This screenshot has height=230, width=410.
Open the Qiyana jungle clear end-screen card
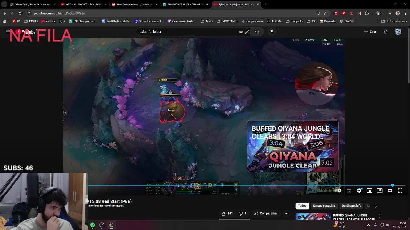click(x=292, y=146)
